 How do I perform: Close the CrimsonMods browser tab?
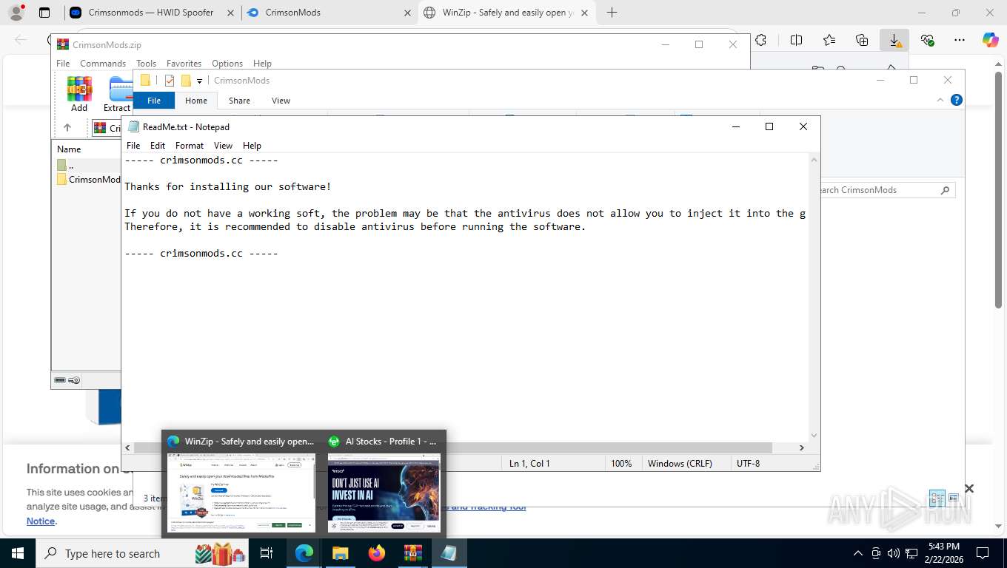point(407,13)
